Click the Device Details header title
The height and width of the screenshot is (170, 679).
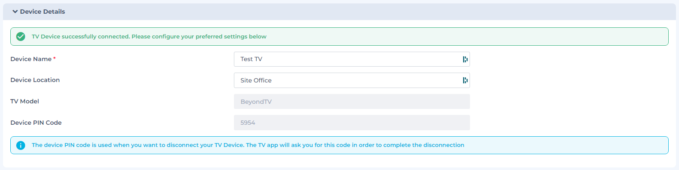42,12
